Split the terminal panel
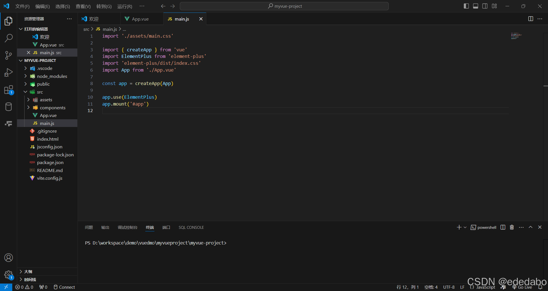548x291 pixels. click(x=503, y=227)
